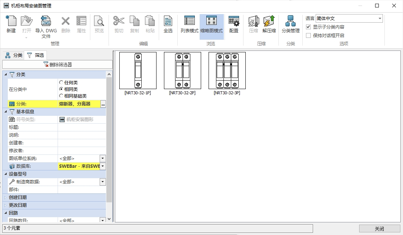Screen dimensions: 403x235
Task: Switch to the 分类 tab
Action: pos(14,55)
